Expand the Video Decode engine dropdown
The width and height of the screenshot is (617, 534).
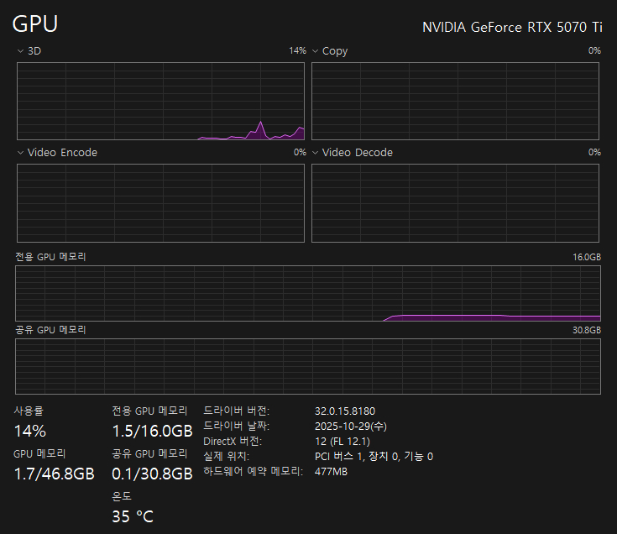tap(315, 153)
